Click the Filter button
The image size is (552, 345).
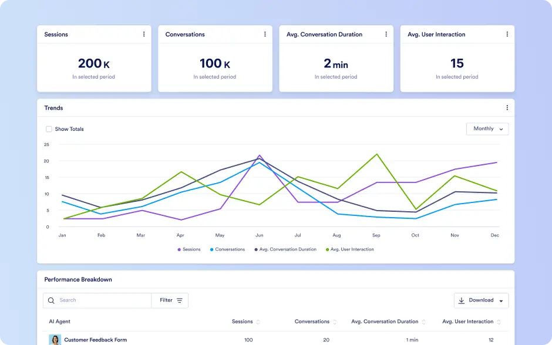coord(170,300)
